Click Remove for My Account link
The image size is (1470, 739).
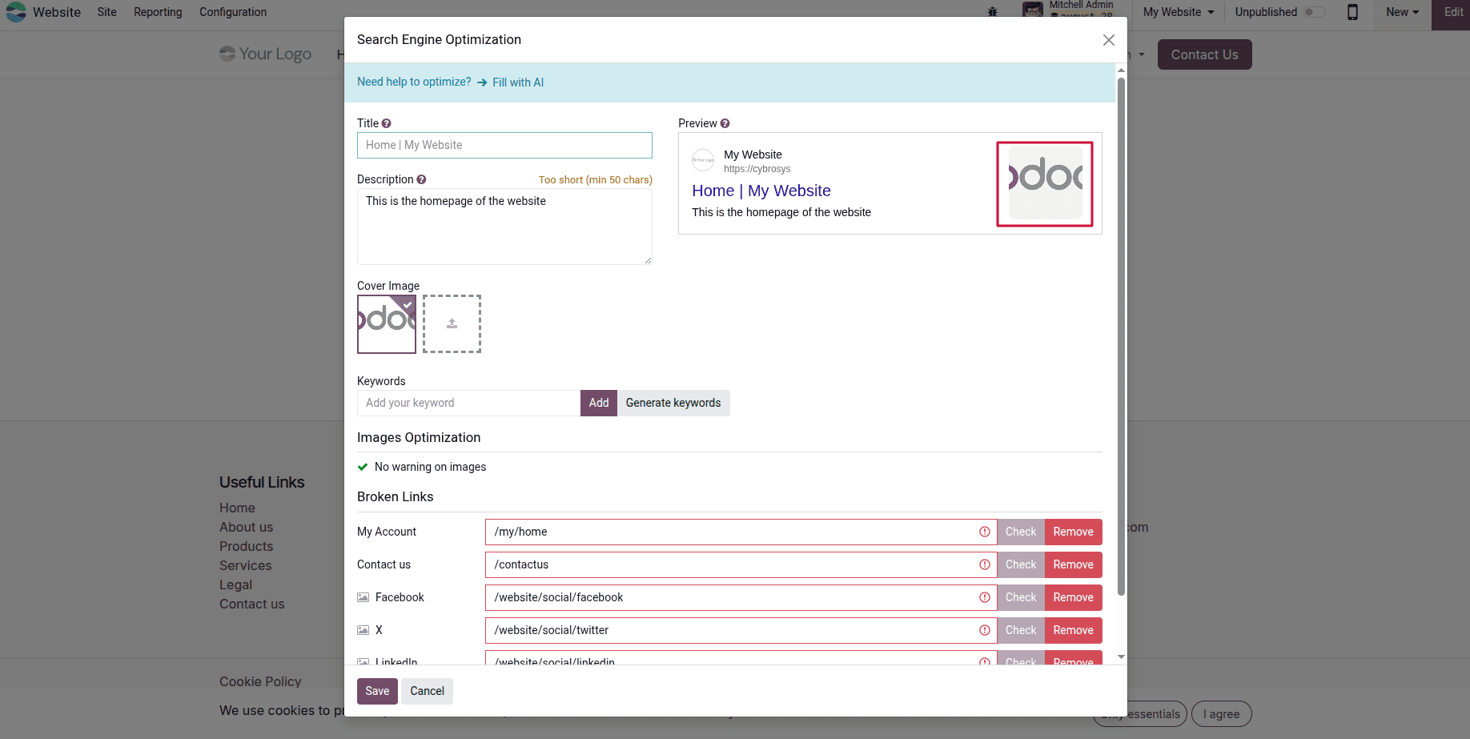tap(1074, 532)
